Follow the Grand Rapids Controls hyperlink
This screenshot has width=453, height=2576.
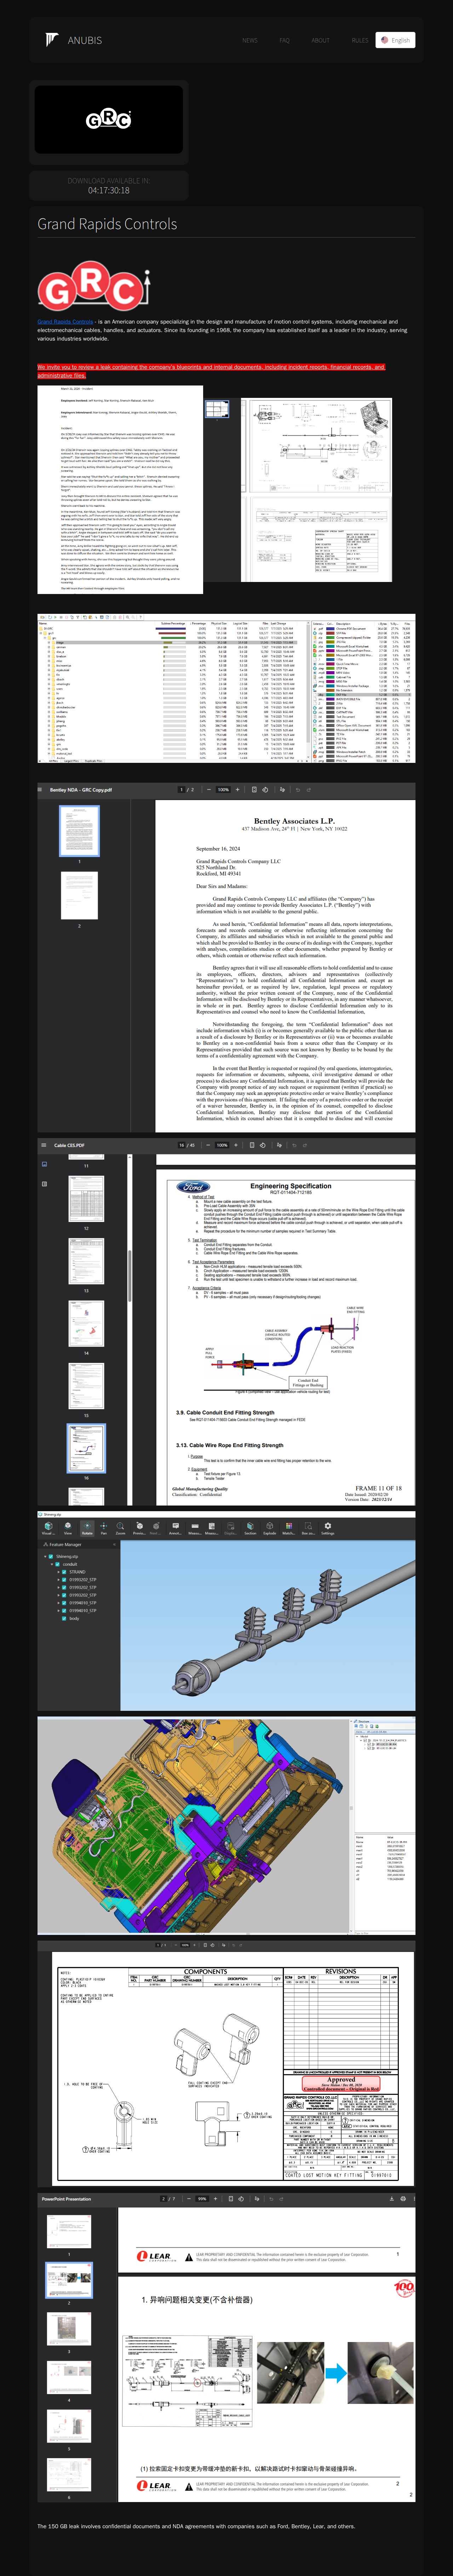click(x=65, y=322)
